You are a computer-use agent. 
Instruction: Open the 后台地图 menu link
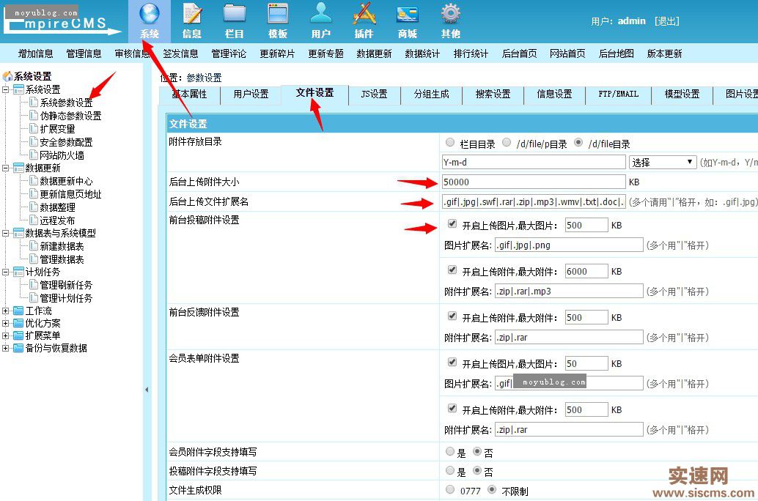click(x=616, y=53)
